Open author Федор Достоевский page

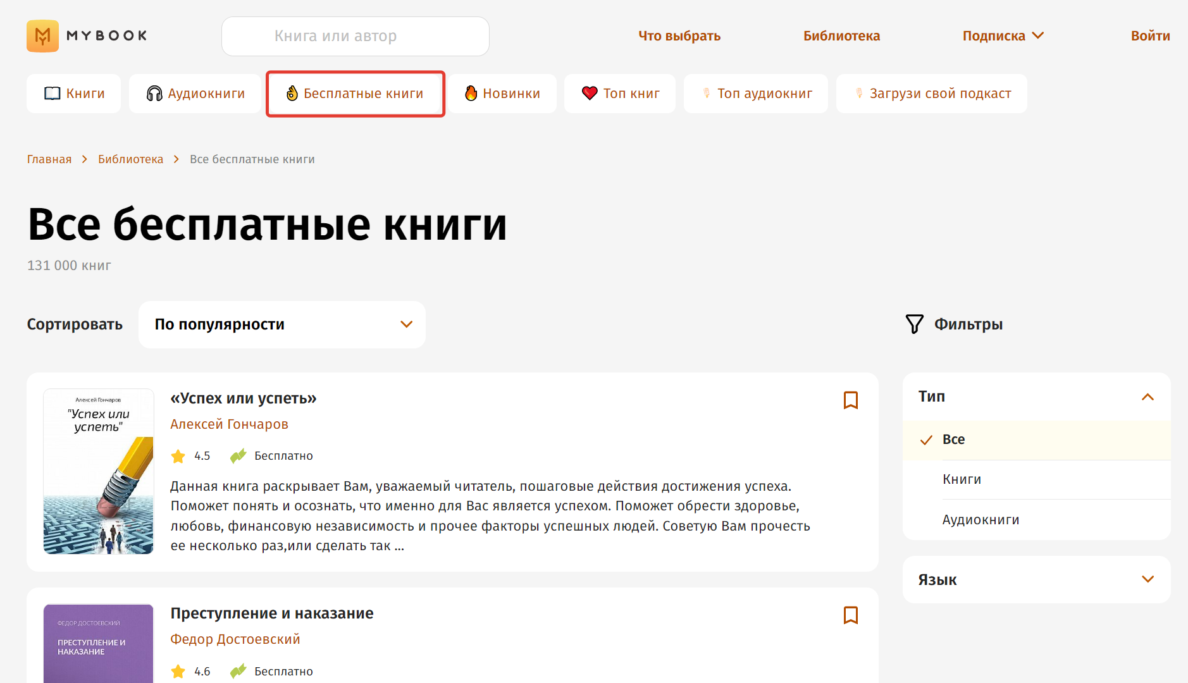click(235, 639)
